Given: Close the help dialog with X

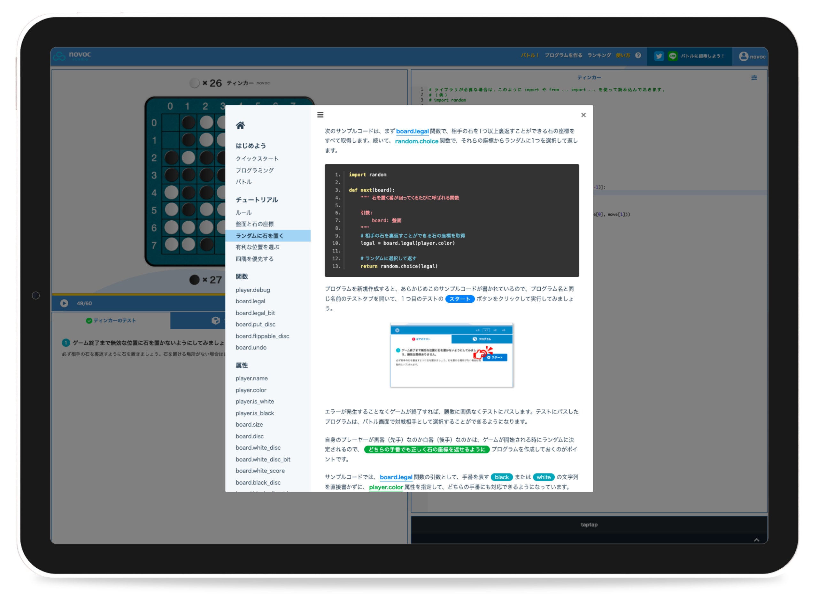Looking at the screenshot, I should (583, 115).
